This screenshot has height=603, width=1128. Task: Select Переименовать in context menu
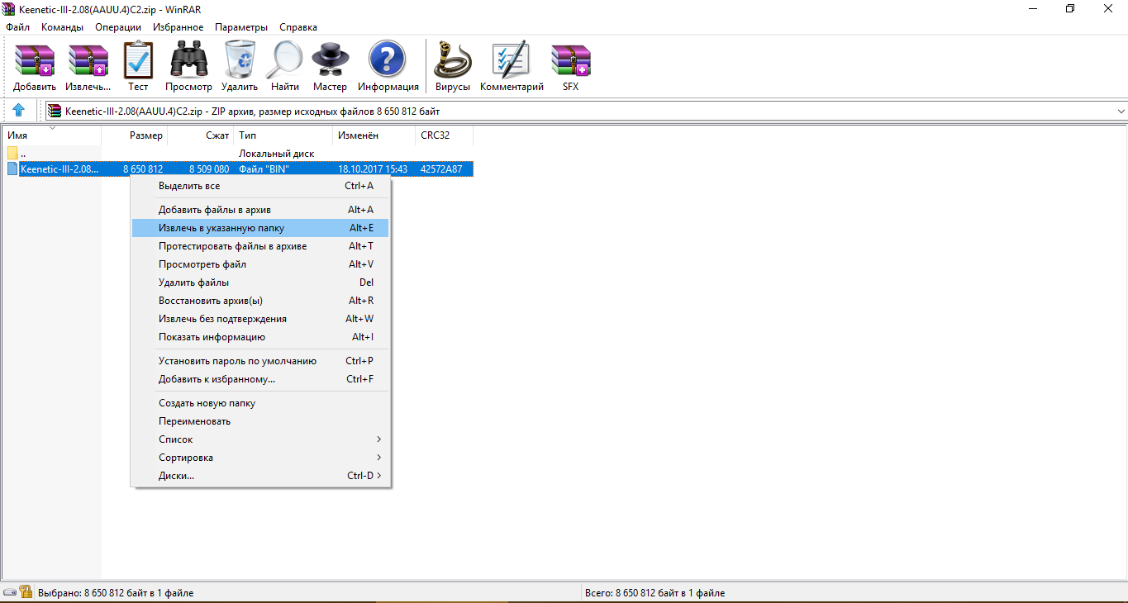click(260, 421)
